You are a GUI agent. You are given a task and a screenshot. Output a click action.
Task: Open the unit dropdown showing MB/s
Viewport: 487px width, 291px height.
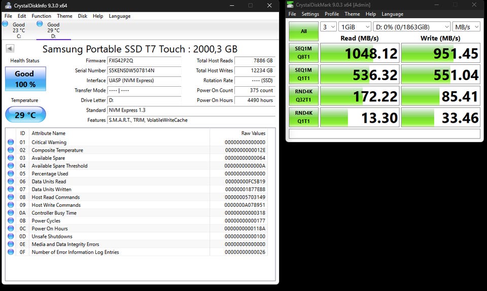coord(466,27)
